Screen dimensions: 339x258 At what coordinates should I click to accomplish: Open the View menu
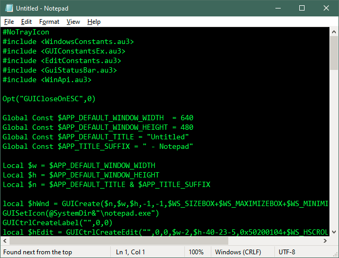click(73, 22)
